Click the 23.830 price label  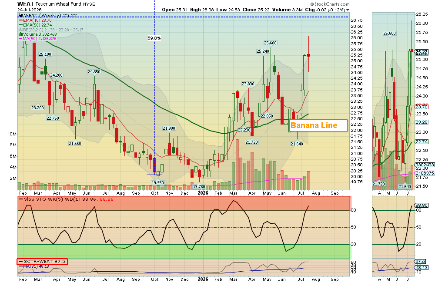click(248, 84)
